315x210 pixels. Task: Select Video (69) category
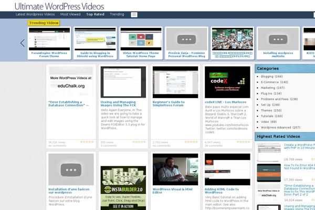click(269, 122)
